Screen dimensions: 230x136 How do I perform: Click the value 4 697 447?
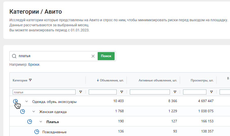tap(206, 101)
